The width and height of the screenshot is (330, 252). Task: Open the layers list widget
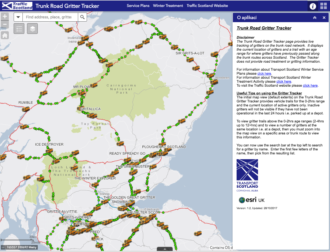click(x=32, y=29)
